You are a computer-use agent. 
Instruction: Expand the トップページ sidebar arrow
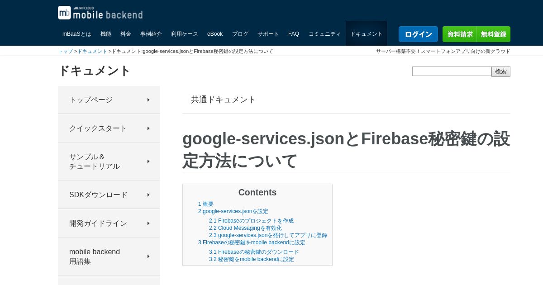coord(148,100)
